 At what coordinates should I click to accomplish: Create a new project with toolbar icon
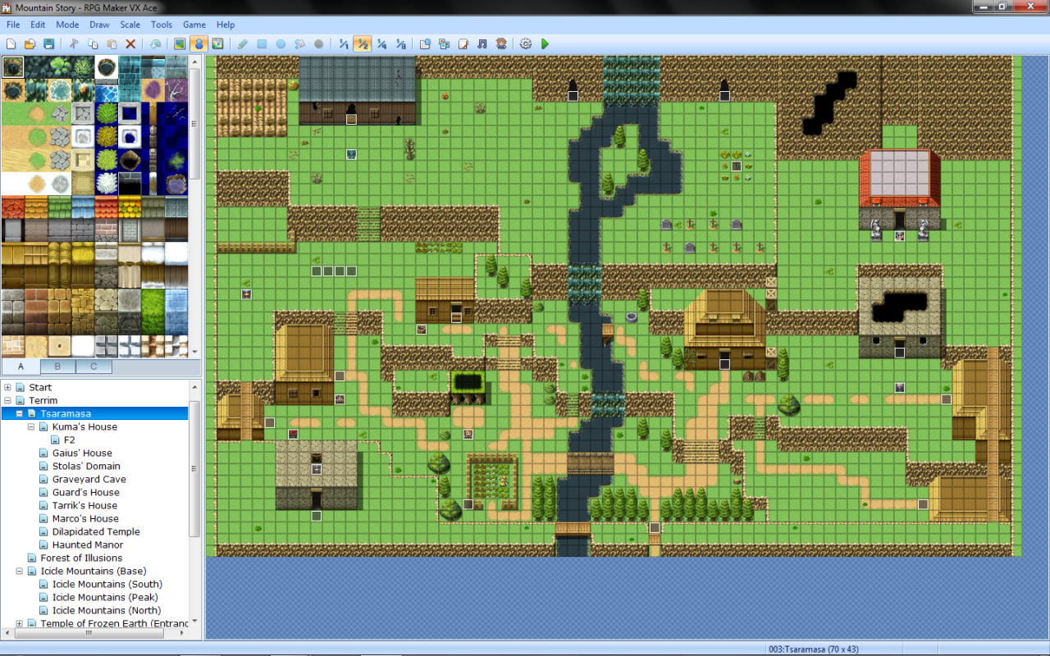(x=11, y=43)
